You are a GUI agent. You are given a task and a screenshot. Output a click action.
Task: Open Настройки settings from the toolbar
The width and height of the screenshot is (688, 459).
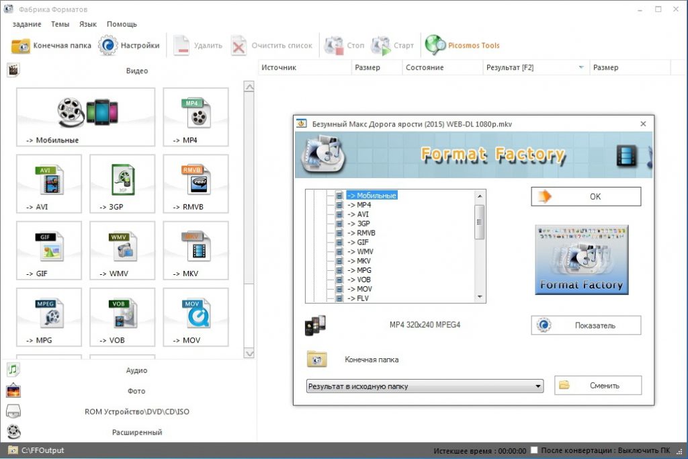128,45
